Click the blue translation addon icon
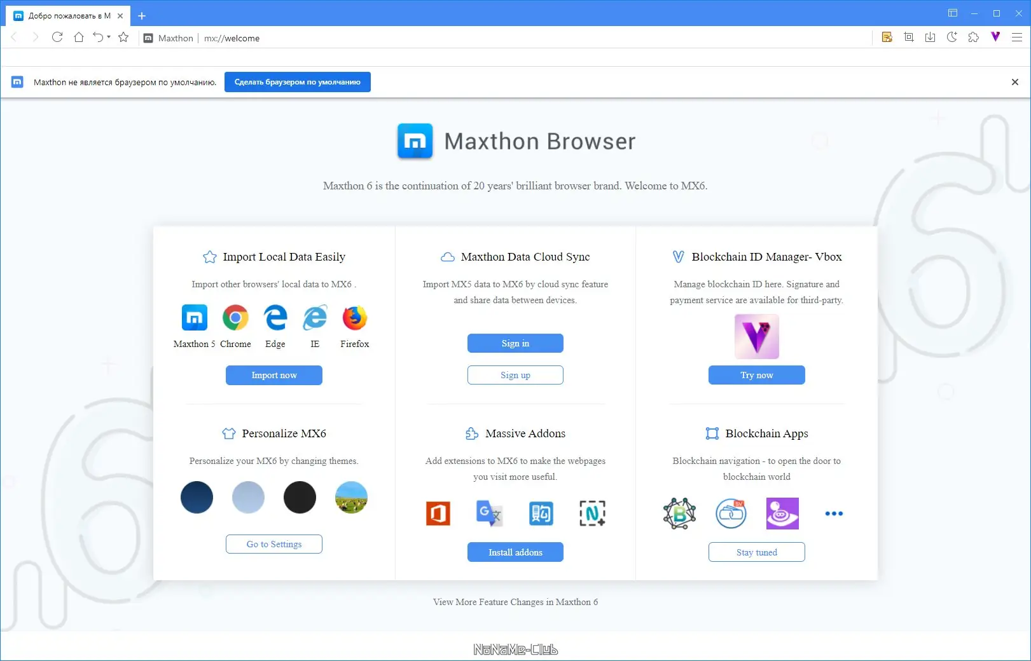The height and width of the screenshot is (661, 1031). tap(541, 514)
